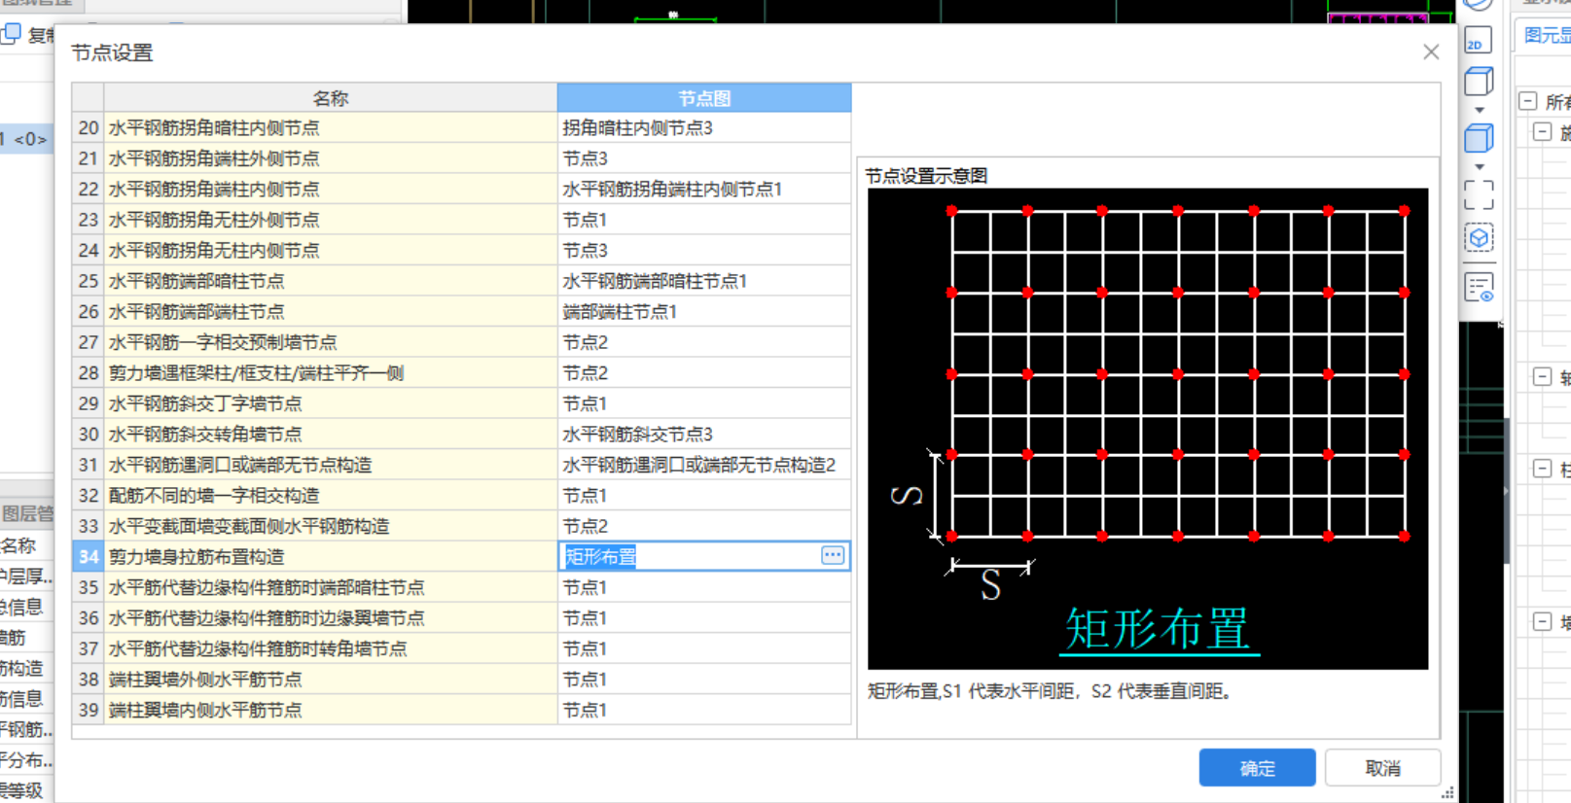
Task: Click value 水平钢筋遇洞口或端部无节点构造2
Action: (704, 465)
